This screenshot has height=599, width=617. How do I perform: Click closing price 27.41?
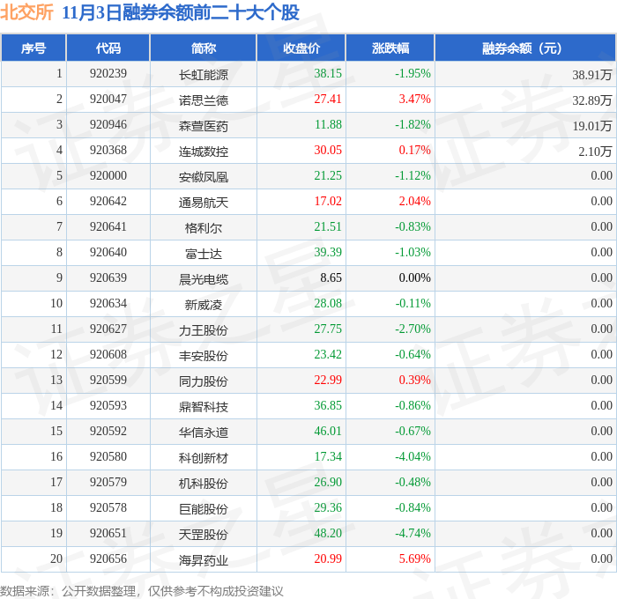[x=328, y=100]
